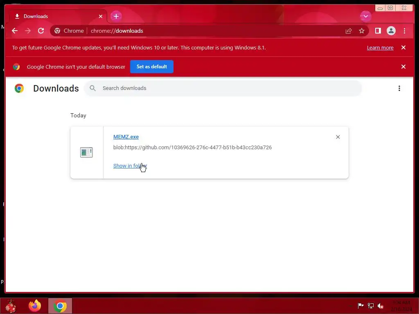419x314 pixels.
Task: Open the tab search dropdown arrow
Action: click(365, 16)
